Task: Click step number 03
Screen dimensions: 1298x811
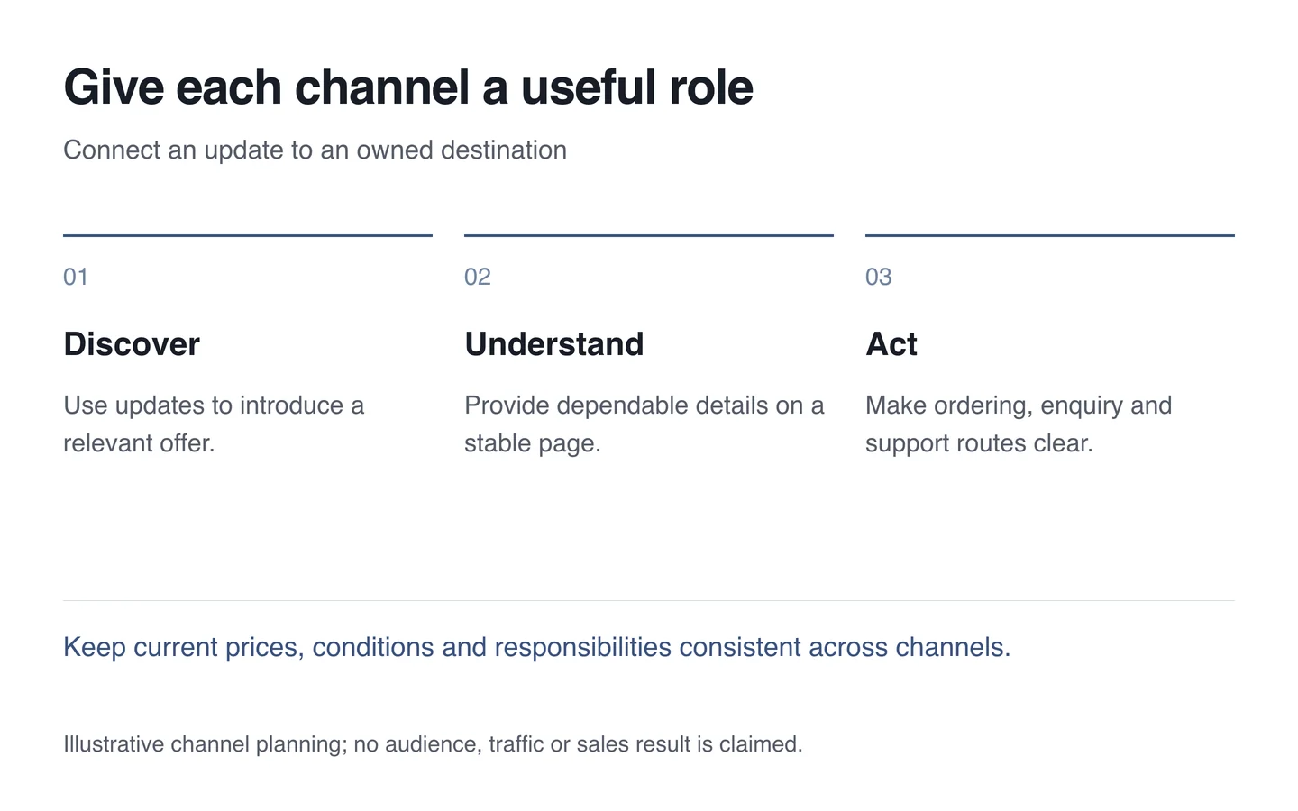Action: click(x=879, y=277)
